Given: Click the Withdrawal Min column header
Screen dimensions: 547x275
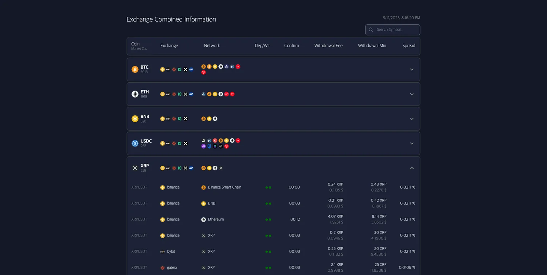Looking at the screenshot, I should [372, 46].
